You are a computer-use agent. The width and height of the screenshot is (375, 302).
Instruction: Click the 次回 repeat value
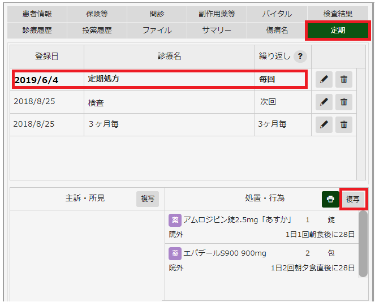pyautogui.click(x=268, y=102)
